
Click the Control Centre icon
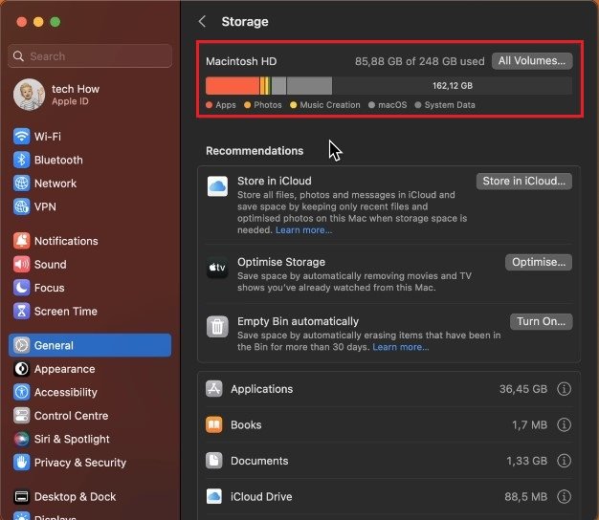[x=21, y=416]
